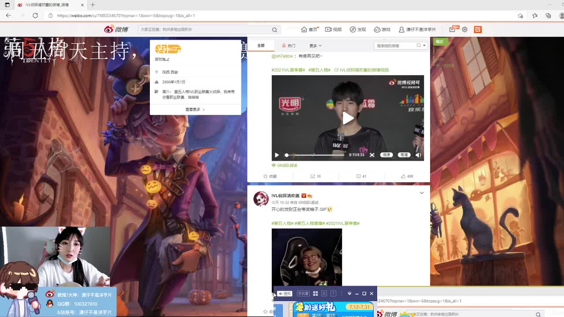Click the bell icon in the popup toolbar
The width and height of the screenshot is (564, 317).
[324, 294]
